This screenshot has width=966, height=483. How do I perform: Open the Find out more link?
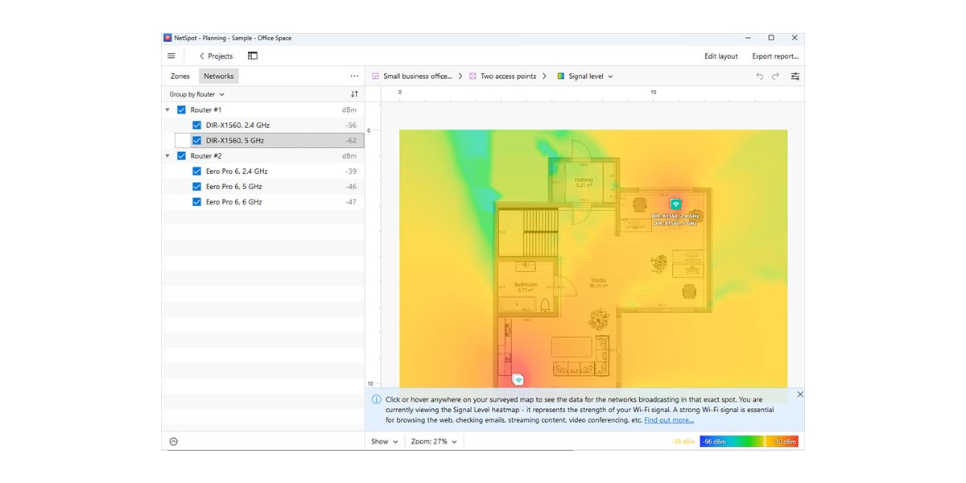point(669,420)
